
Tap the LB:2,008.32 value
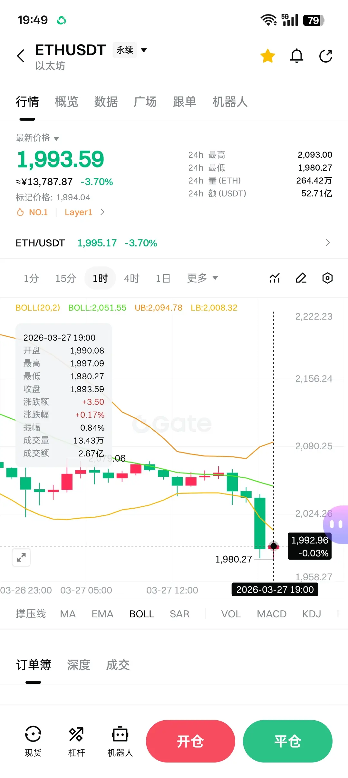point(214,308)
